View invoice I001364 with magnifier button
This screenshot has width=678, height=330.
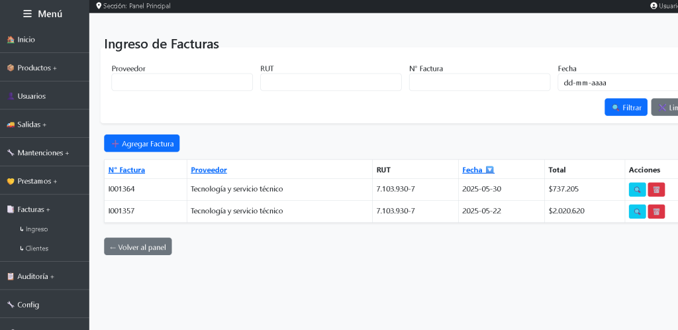[x=638, y=190]
